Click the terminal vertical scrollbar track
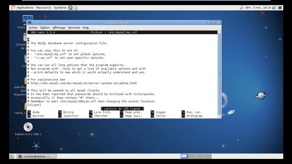This screenshot has height=164, width=292. pos(219,74)
